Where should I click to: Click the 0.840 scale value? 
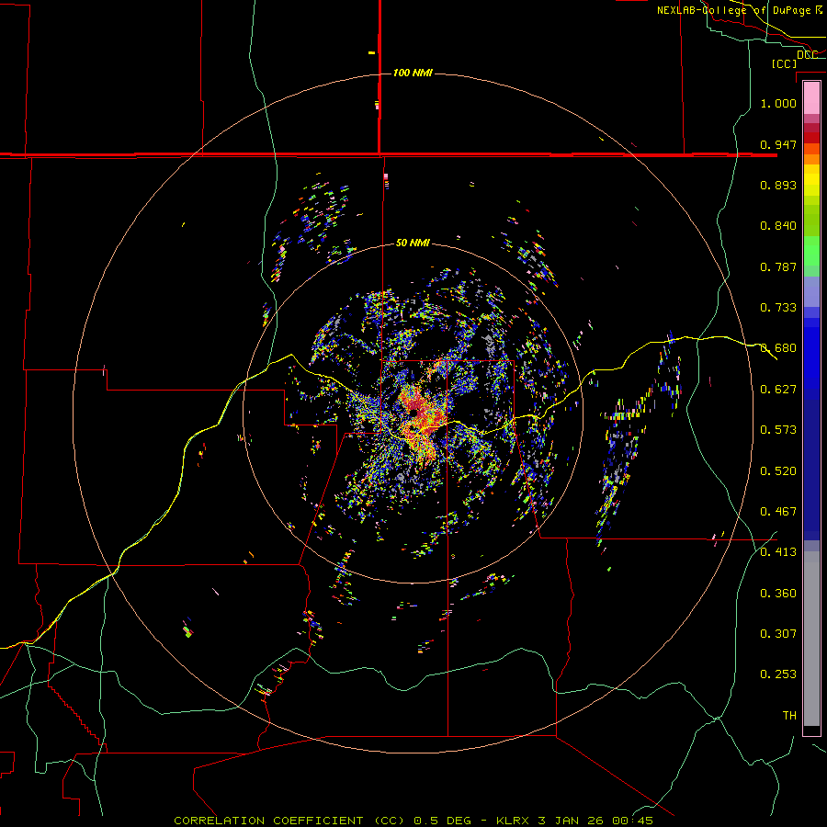click(778, 226)
